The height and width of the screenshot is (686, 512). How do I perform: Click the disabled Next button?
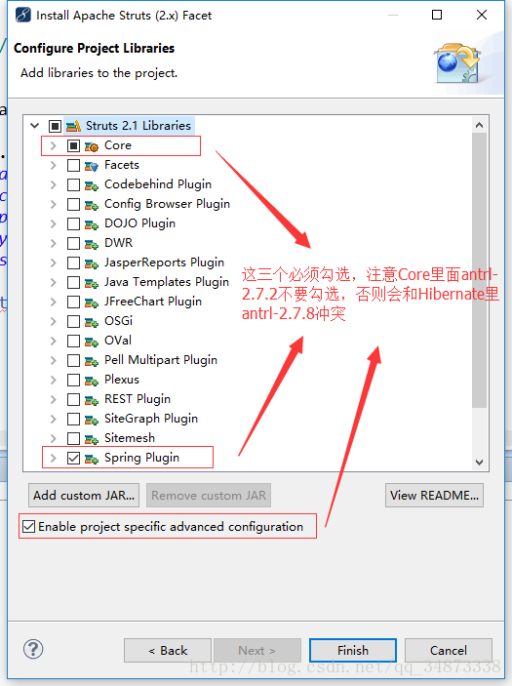point(257,651)
